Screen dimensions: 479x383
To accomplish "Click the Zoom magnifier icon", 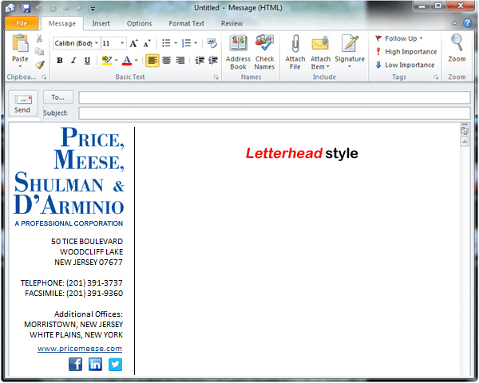I will (x=457, y=45).
